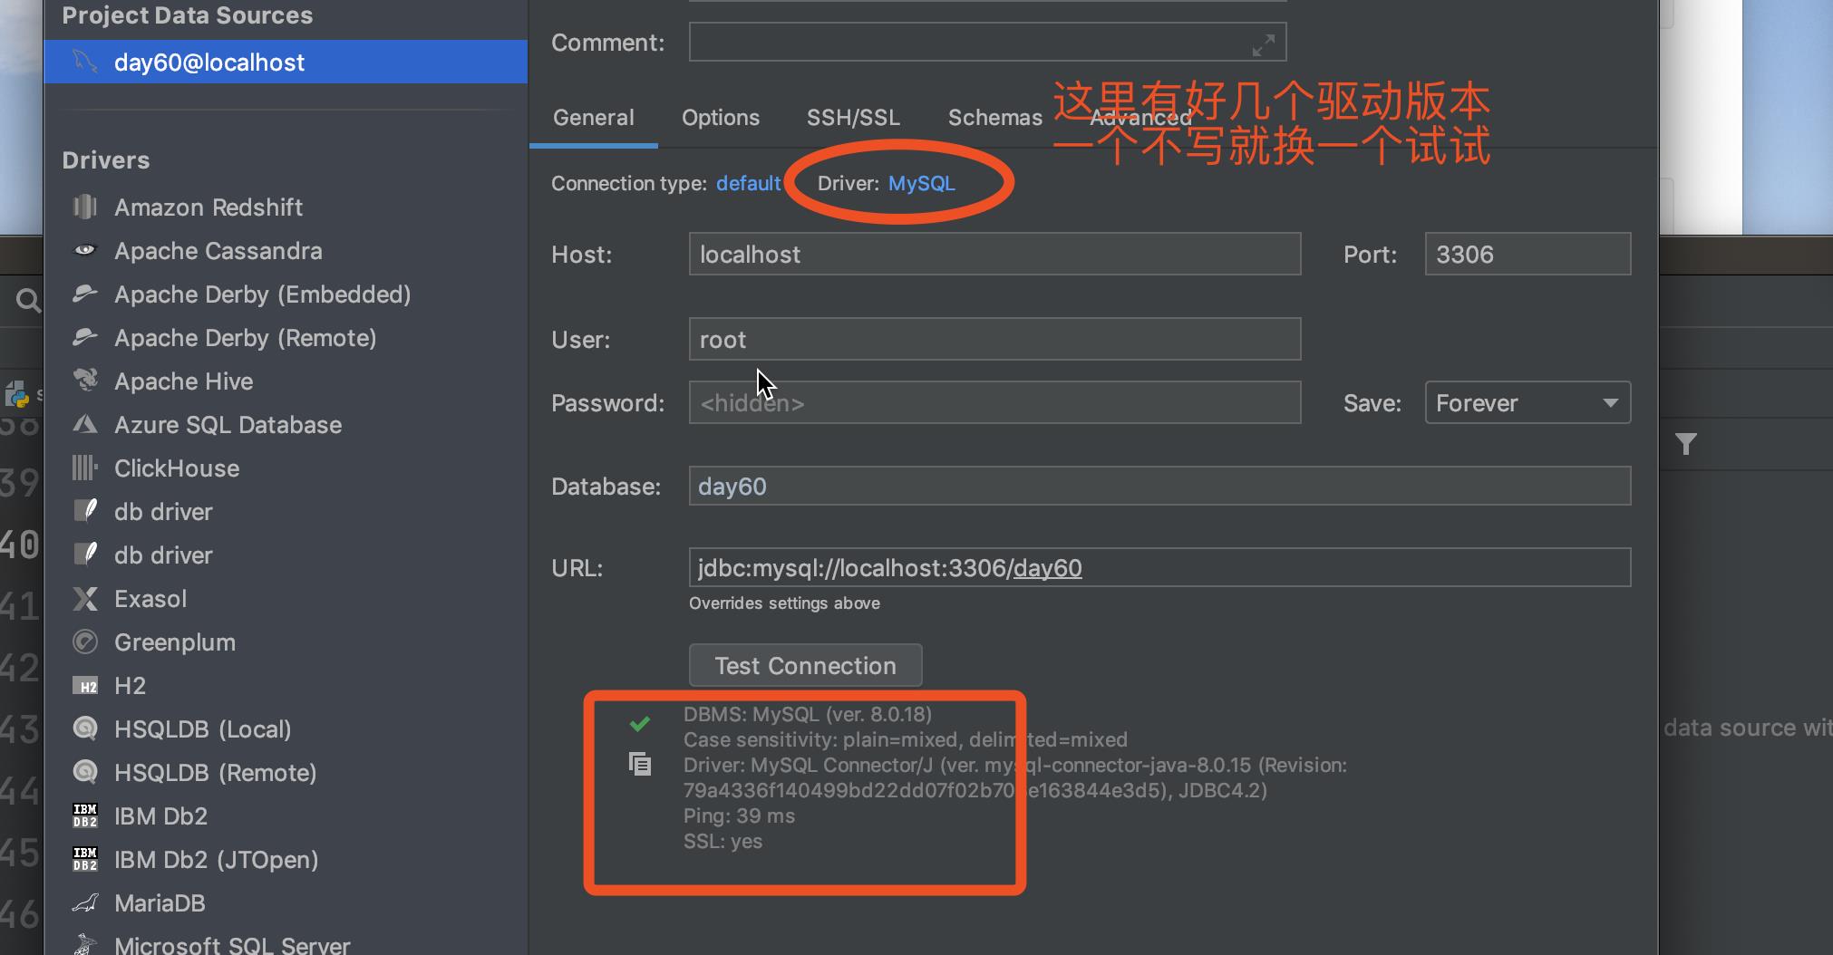Click the HSQLDB (Remote) icon

coord(85,773)
